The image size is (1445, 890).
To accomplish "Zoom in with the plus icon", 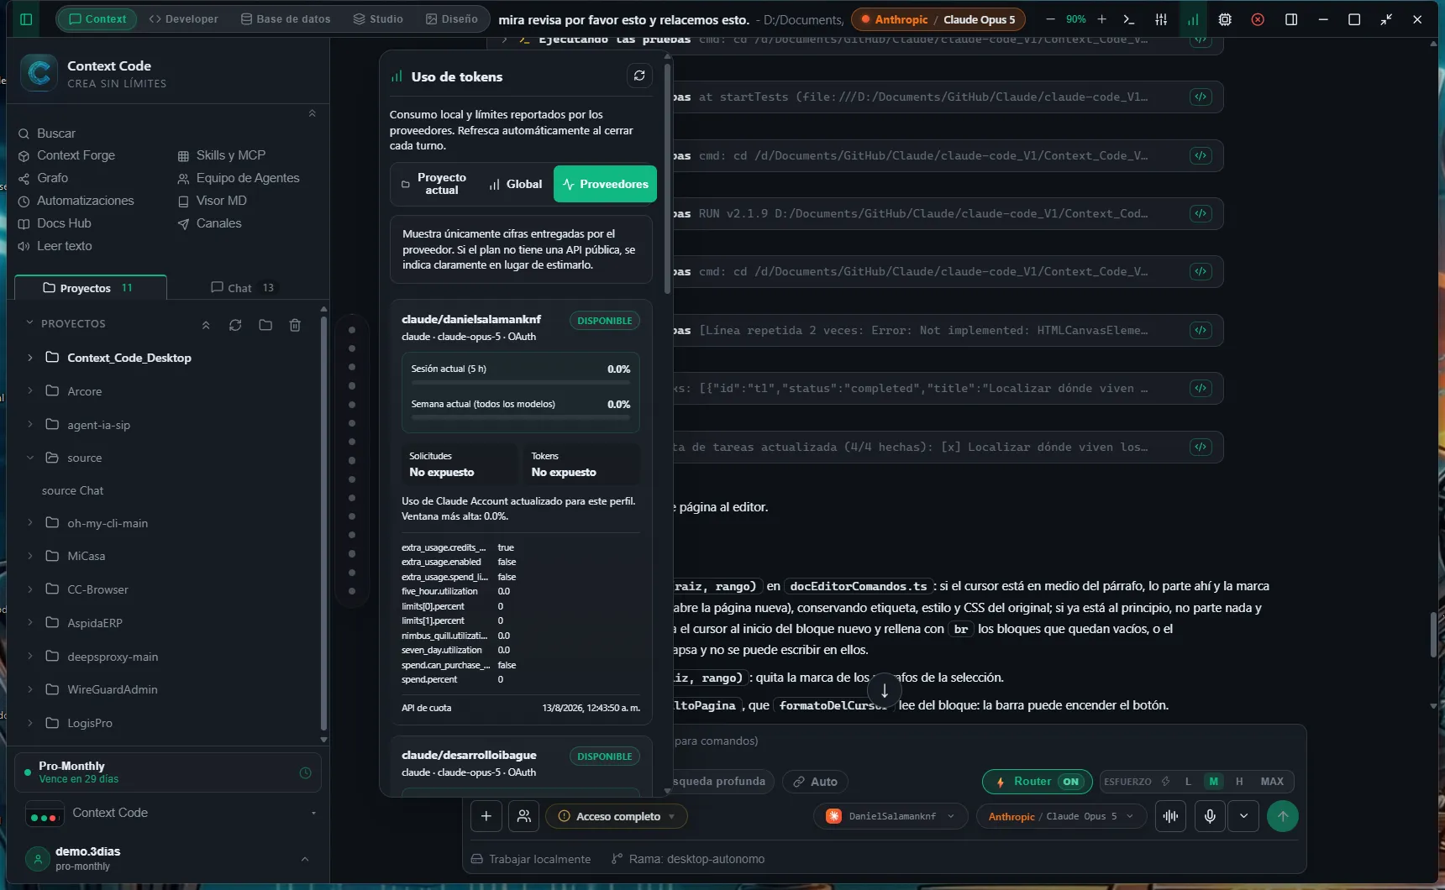I will pos(1102,19).
